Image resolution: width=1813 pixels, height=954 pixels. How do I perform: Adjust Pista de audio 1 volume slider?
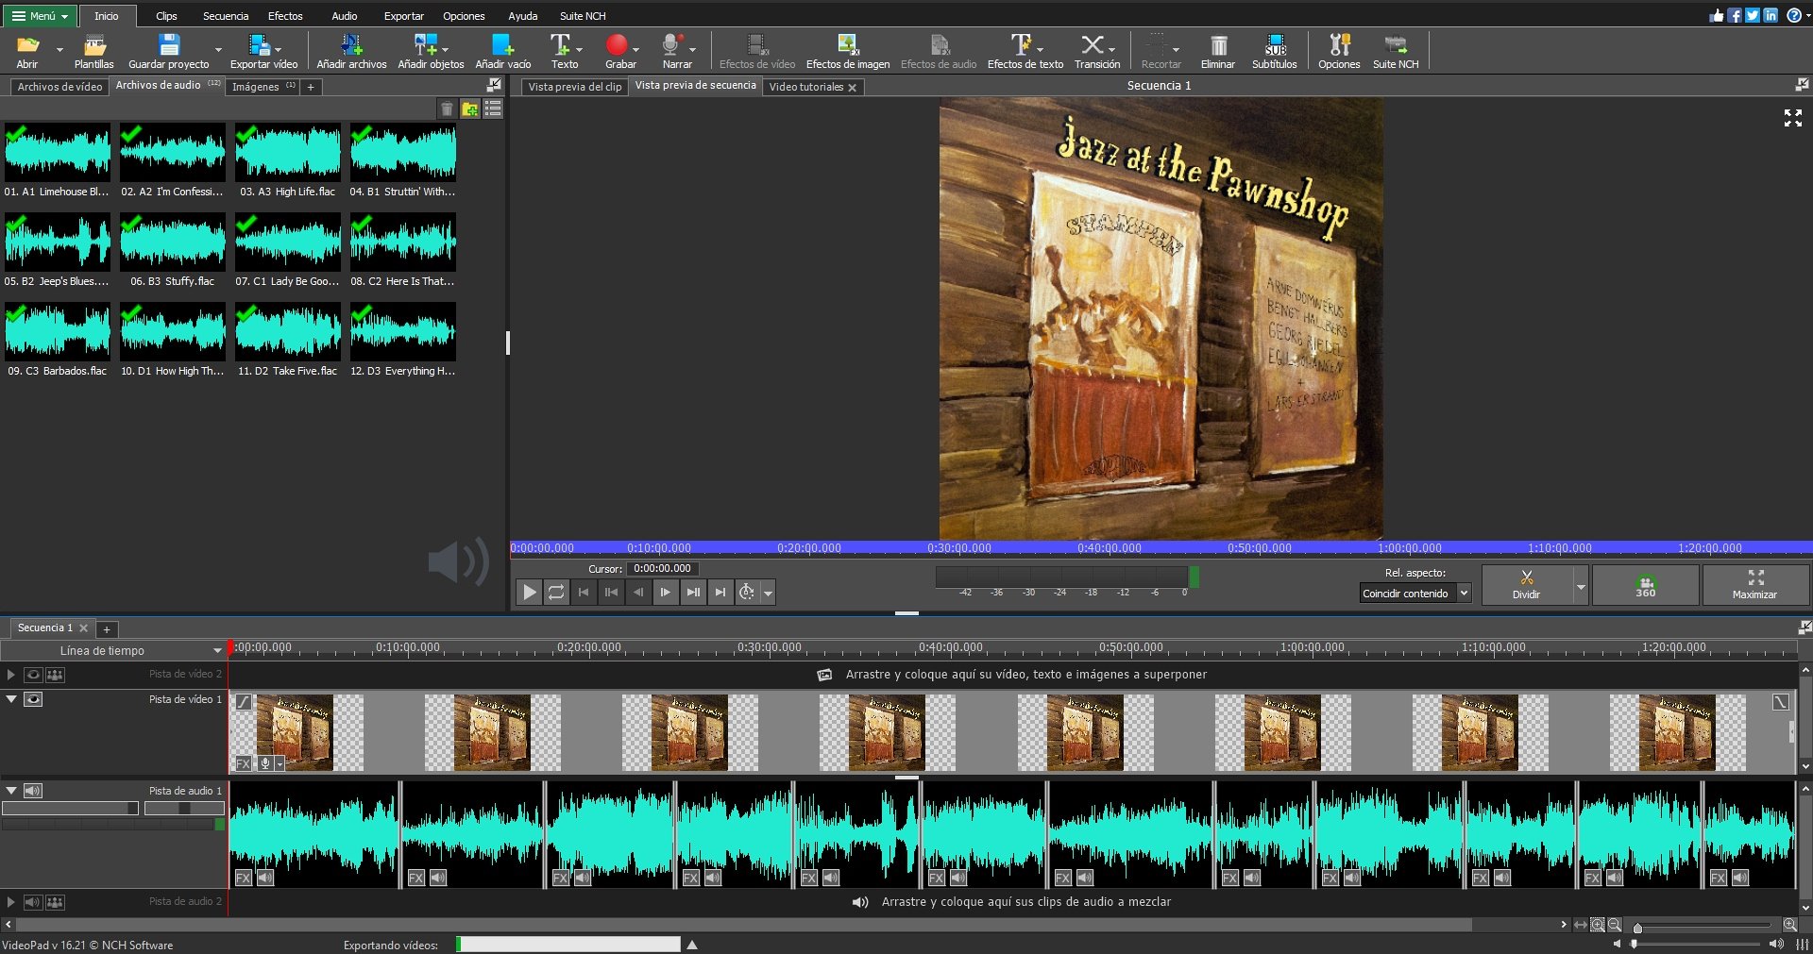pyautogui.click(x=70, y=809)
